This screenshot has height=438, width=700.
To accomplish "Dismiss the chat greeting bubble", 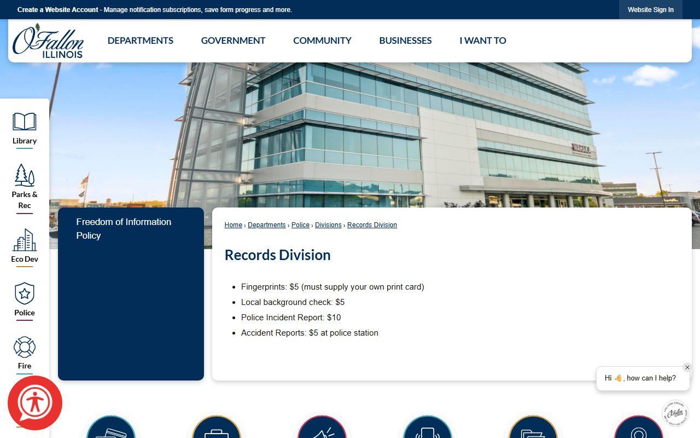I will [687, 367].
